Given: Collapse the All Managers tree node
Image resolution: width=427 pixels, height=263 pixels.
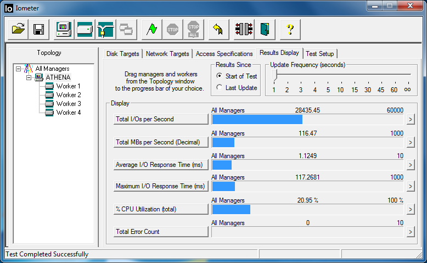Looking at the screenshot, I should 18,69.
